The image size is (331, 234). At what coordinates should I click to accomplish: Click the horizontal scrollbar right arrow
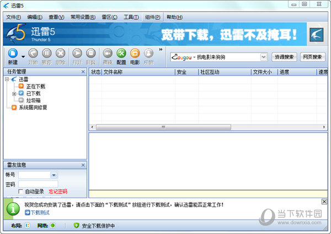click(x=324, y=127)
